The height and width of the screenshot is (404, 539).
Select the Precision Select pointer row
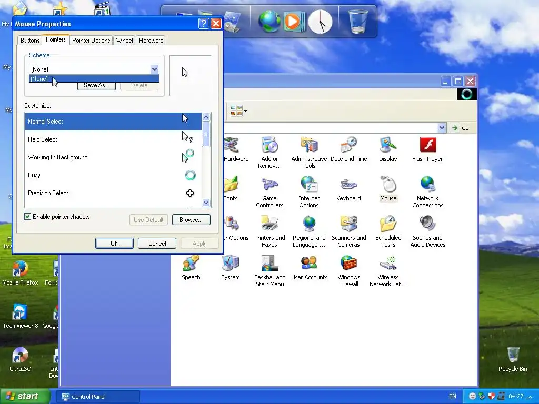coord(113,193)
